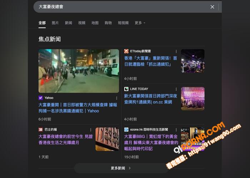Open the LINE TODAY purple stage thumbnail
Screen dimensions: 250x178
click(x=192, y=99)
